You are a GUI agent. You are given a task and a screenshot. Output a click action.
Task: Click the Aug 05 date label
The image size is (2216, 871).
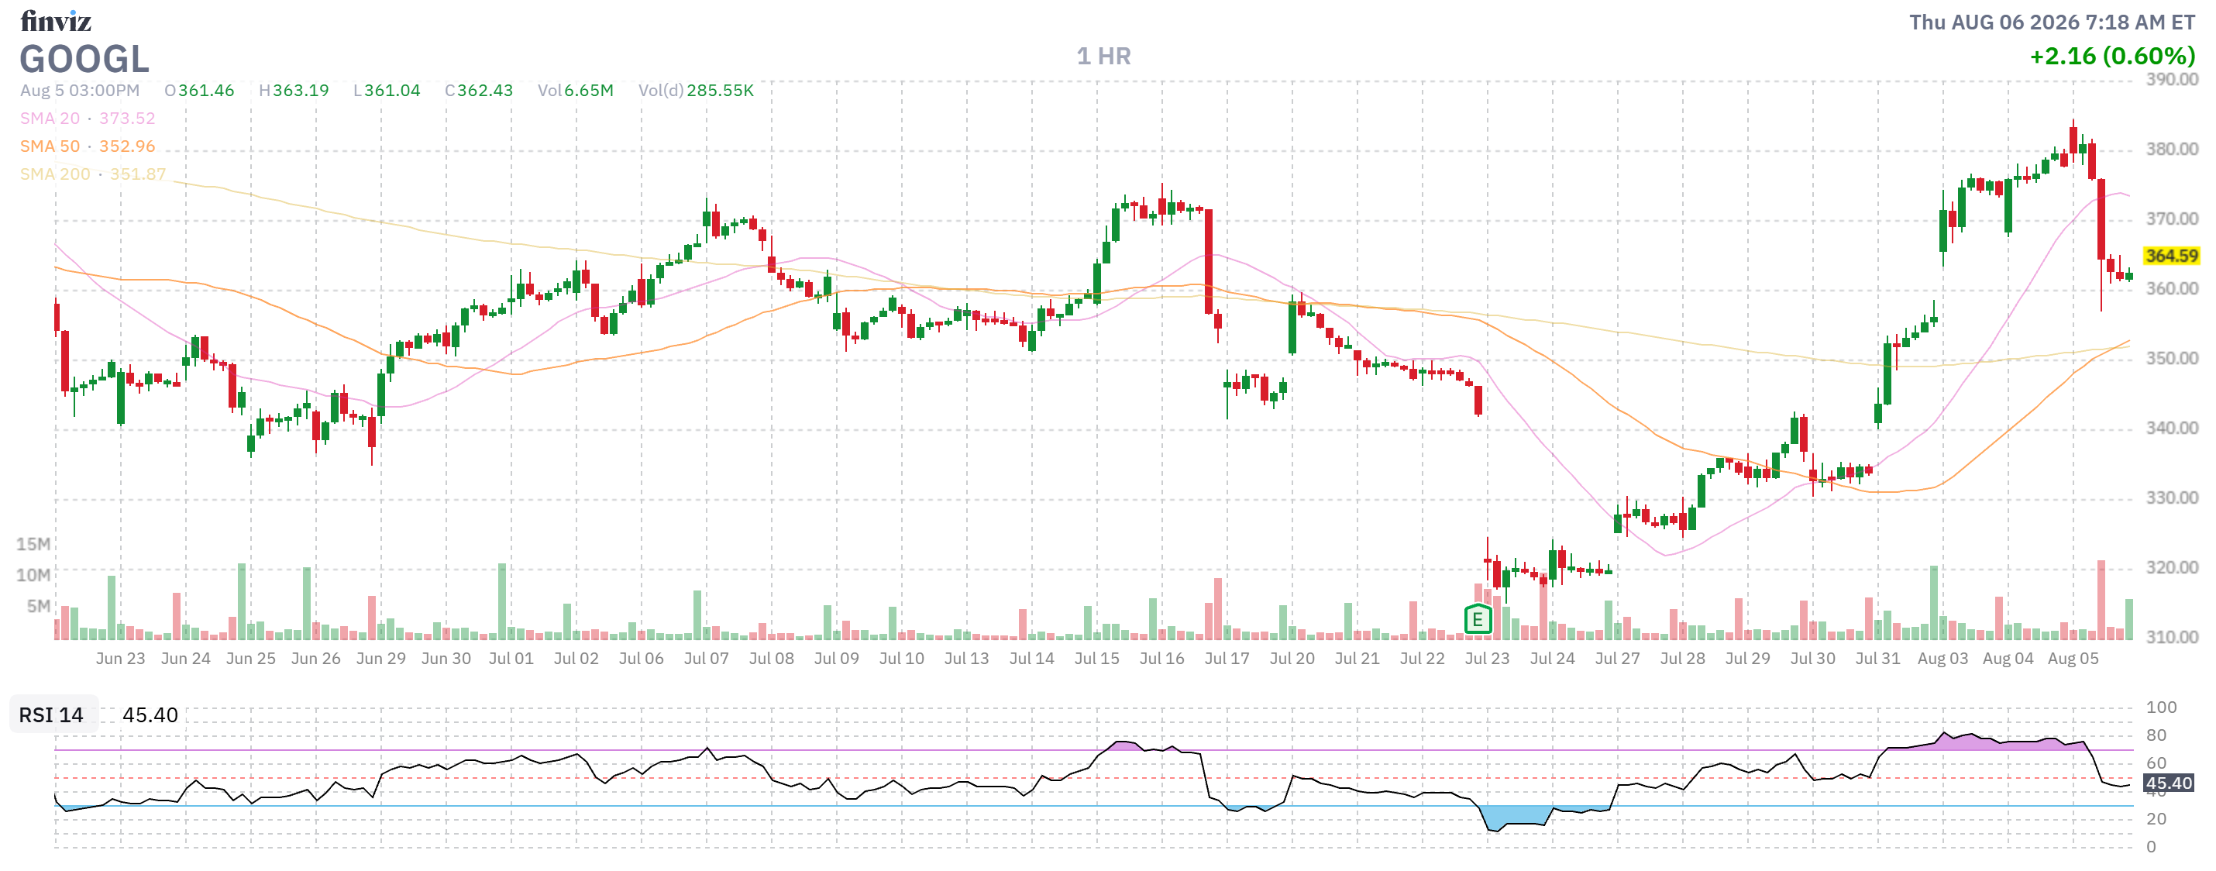coord(2073,659)
